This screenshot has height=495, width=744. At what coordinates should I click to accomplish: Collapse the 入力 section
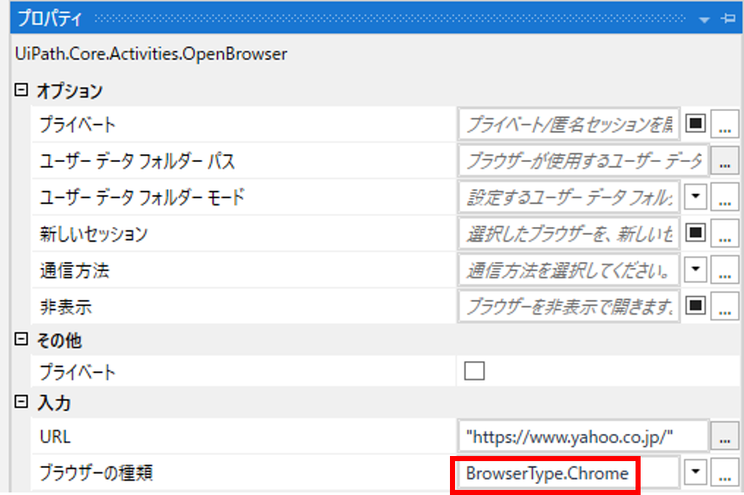coord(21,403)
